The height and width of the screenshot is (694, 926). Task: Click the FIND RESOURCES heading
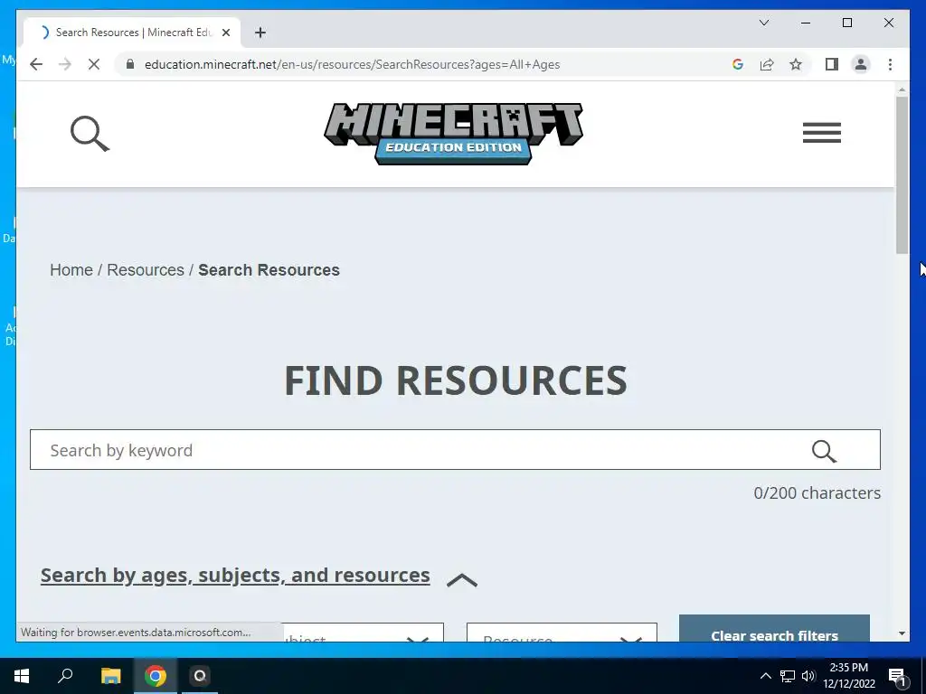pos(456,380)
